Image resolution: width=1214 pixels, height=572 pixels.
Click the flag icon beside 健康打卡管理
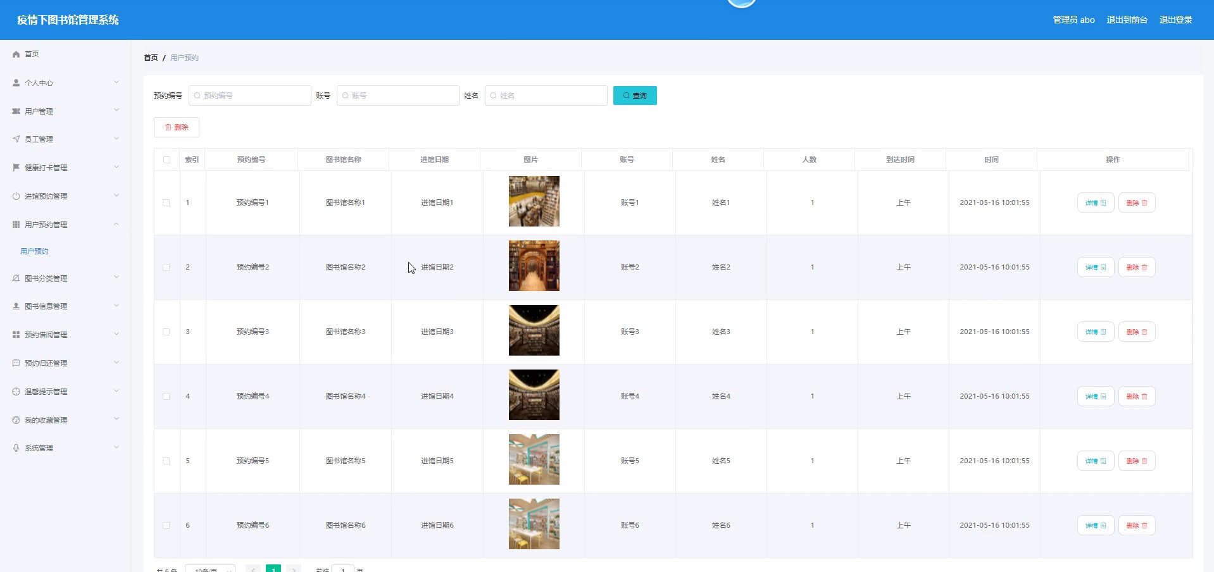(16, 168)
